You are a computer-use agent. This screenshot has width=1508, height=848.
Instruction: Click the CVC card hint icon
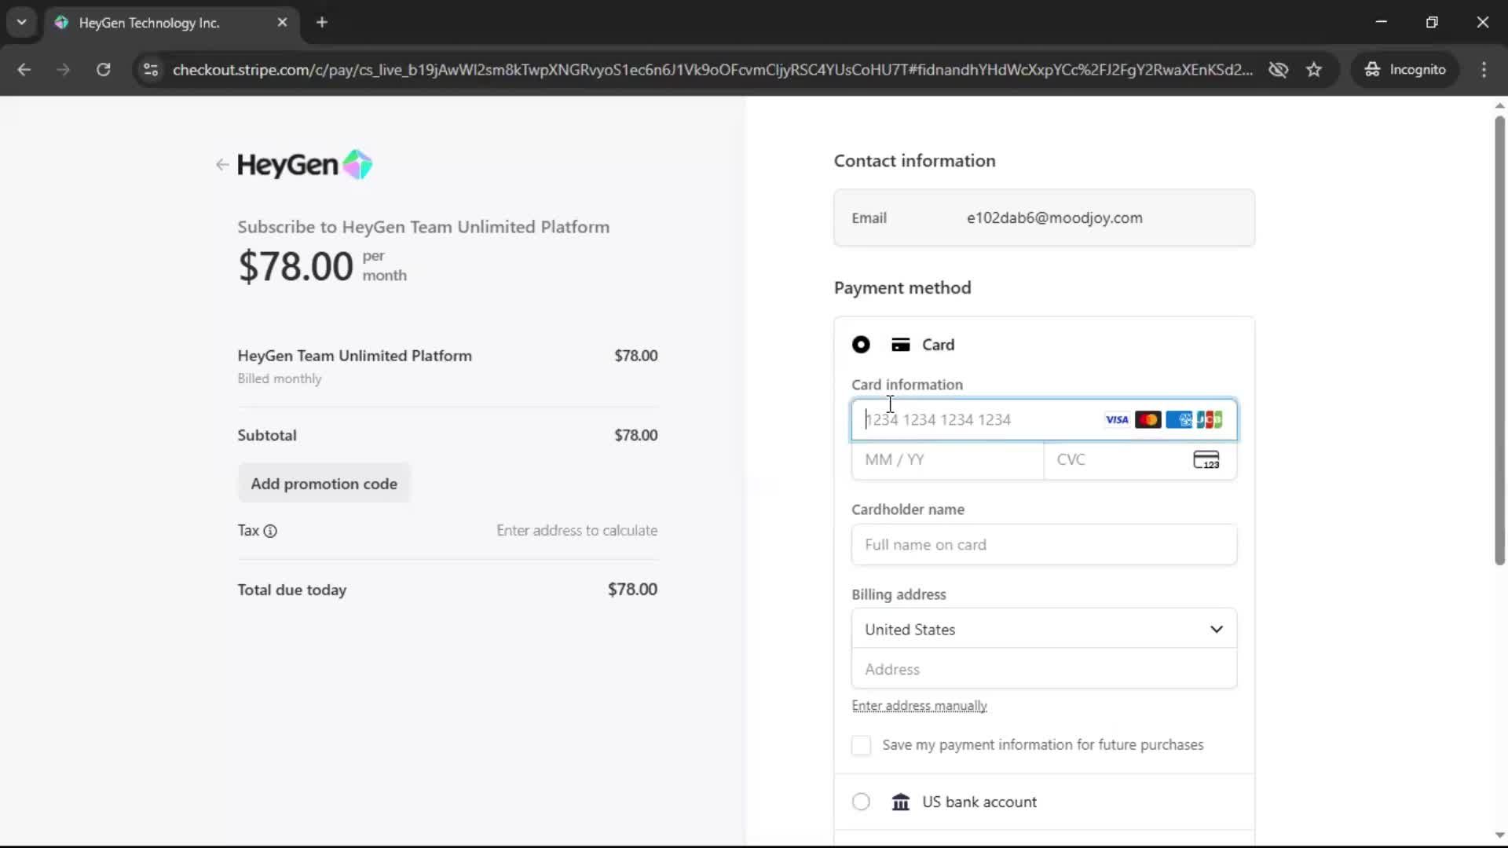click(1206, 460)
